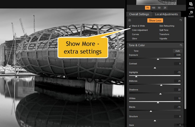
Task: Enable the Split Tone filter
Action: [x=164, y=30]
